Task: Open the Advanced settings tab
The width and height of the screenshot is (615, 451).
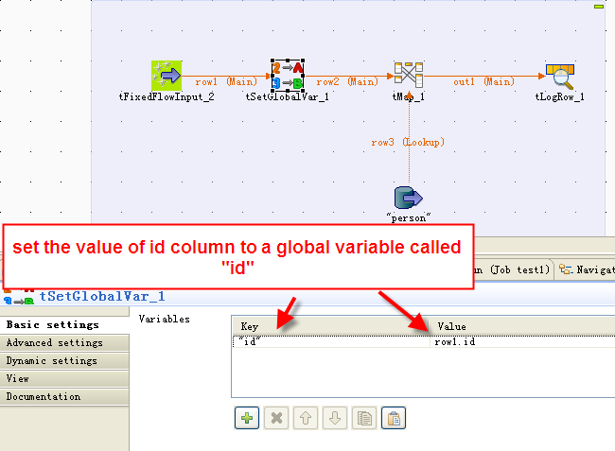Action: pos(64,343)
